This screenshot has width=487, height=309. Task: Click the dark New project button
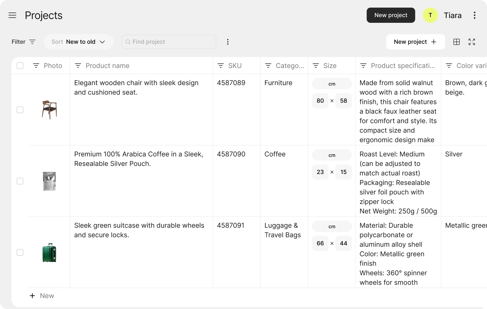tap(391, 15)
